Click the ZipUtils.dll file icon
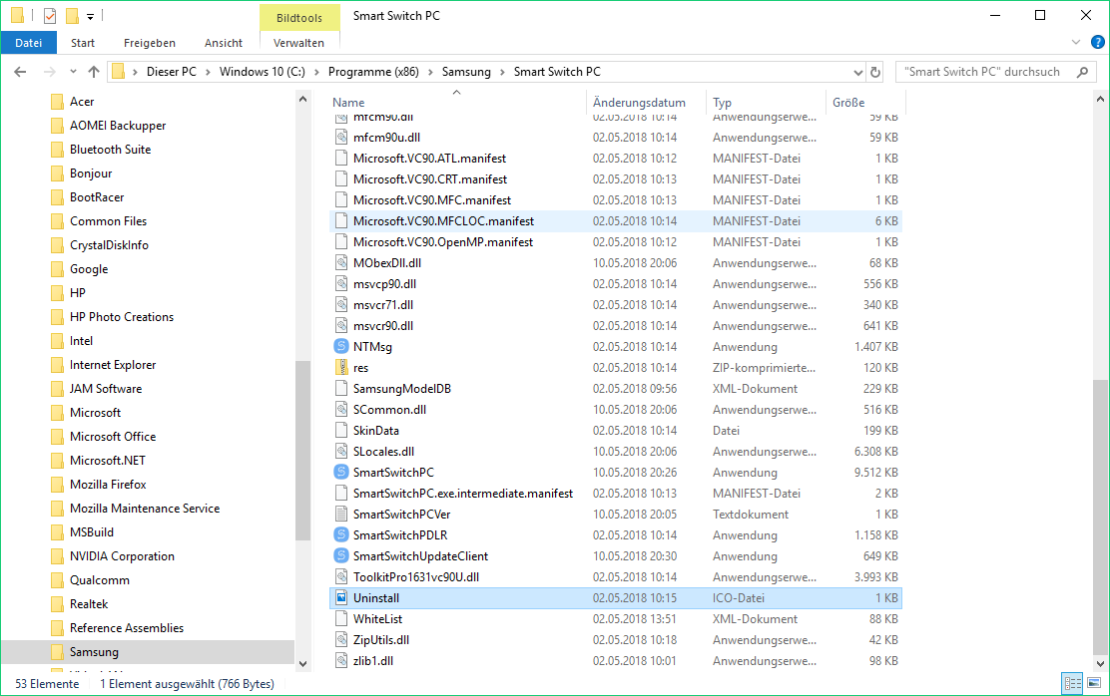This screenshot has height=696, width=1110. pyautogui.click(x=341, y=639)
